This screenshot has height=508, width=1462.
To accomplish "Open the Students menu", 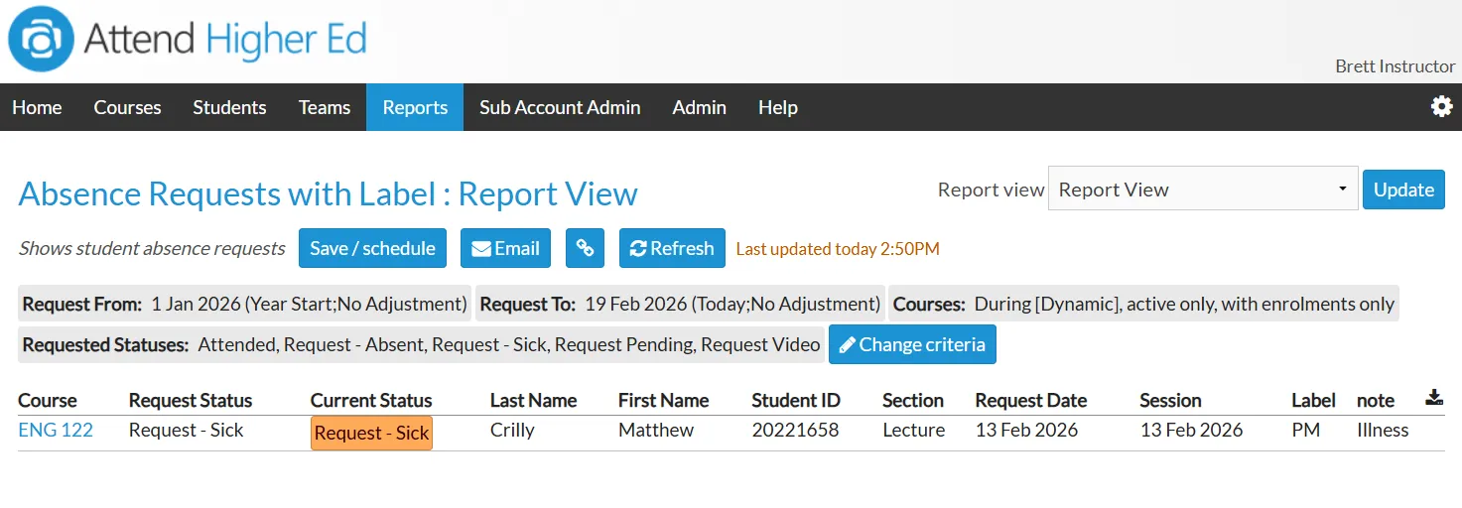I will pos(229,107).
